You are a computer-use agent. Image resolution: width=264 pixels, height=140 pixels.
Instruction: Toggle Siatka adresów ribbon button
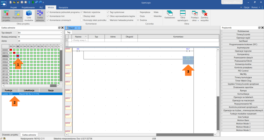[x=40, y=16]
